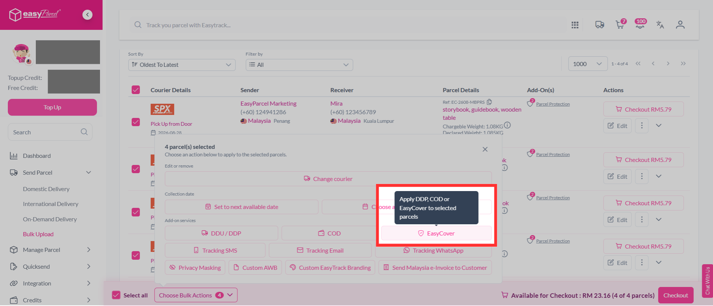713x306 pixels.
Task: Click the COD add-on button
Action: (329, 233)
